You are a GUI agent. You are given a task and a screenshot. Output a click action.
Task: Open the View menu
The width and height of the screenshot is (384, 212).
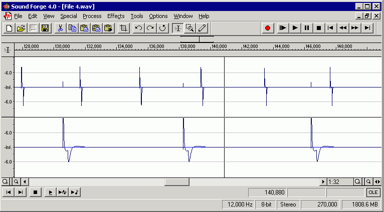49,16
